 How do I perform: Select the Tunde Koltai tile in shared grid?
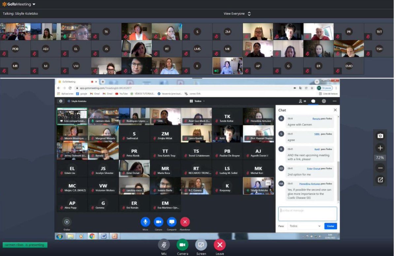click(x=227, y=116)
